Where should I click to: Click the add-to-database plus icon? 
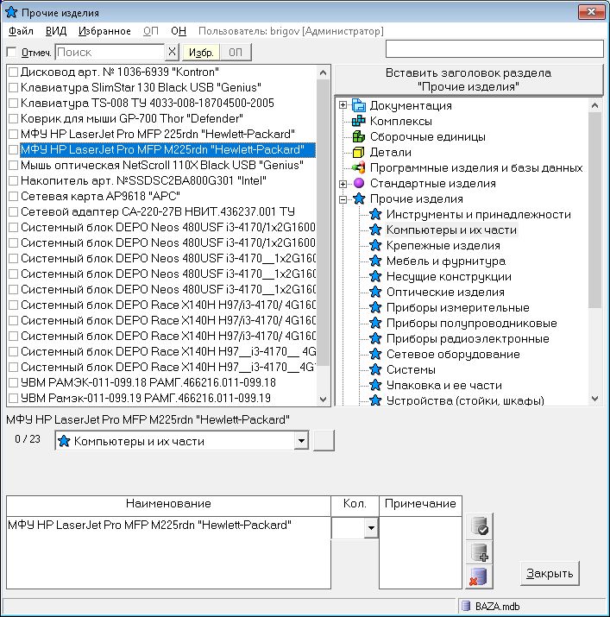pyautogui.click(x=479, y=552)
